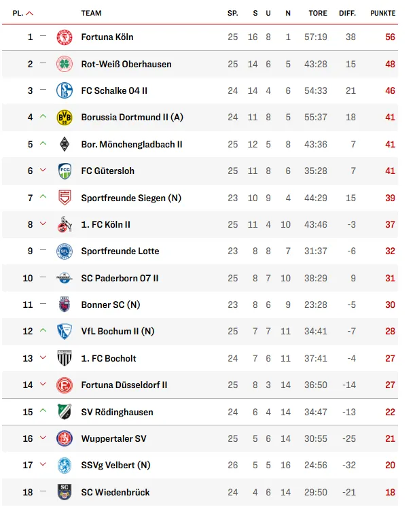Sort table by PL. column arrow
Image resolution: width=415 pixels, height=507 pixels.
click(29, 14)
